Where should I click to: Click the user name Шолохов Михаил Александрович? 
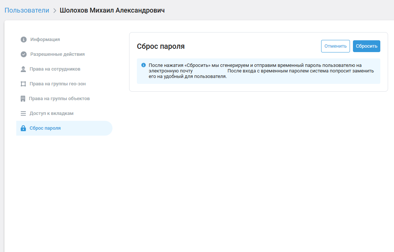pos(112,10)
